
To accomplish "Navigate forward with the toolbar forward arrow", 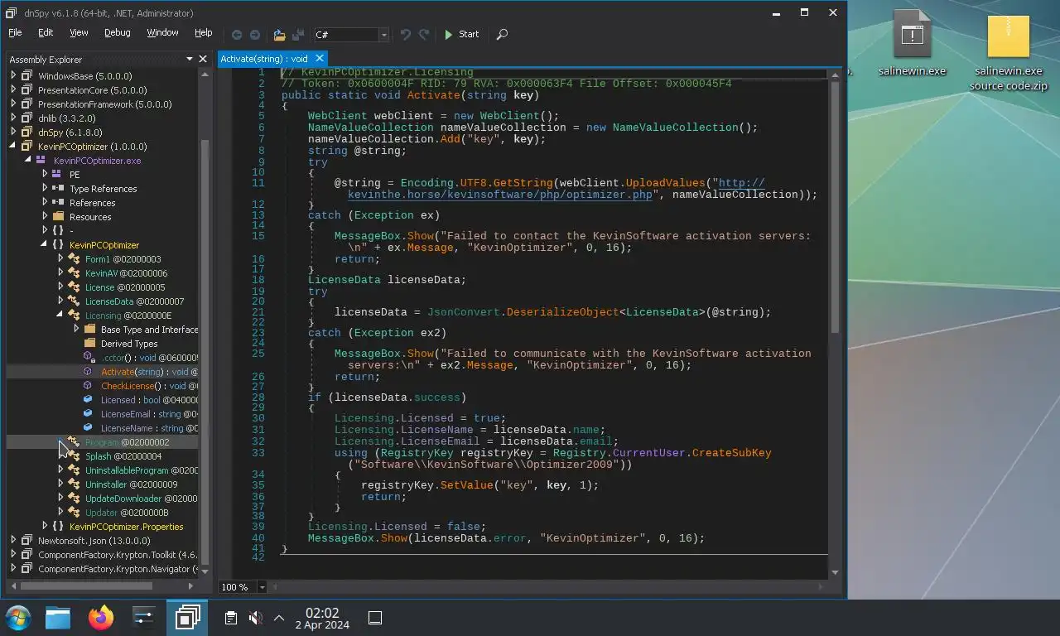I will pos(255,34).
